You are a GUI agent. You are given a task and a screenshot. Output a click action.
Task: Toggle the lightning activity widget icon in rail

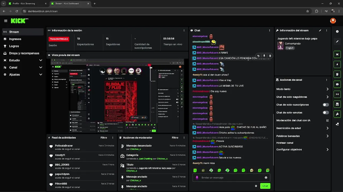coord(337,64)
